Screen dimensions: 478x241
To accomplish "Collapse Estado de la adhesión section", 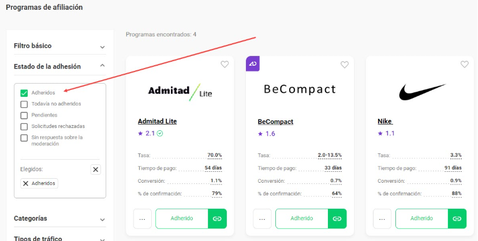I will pyautogui.click(x=60, y=66).
